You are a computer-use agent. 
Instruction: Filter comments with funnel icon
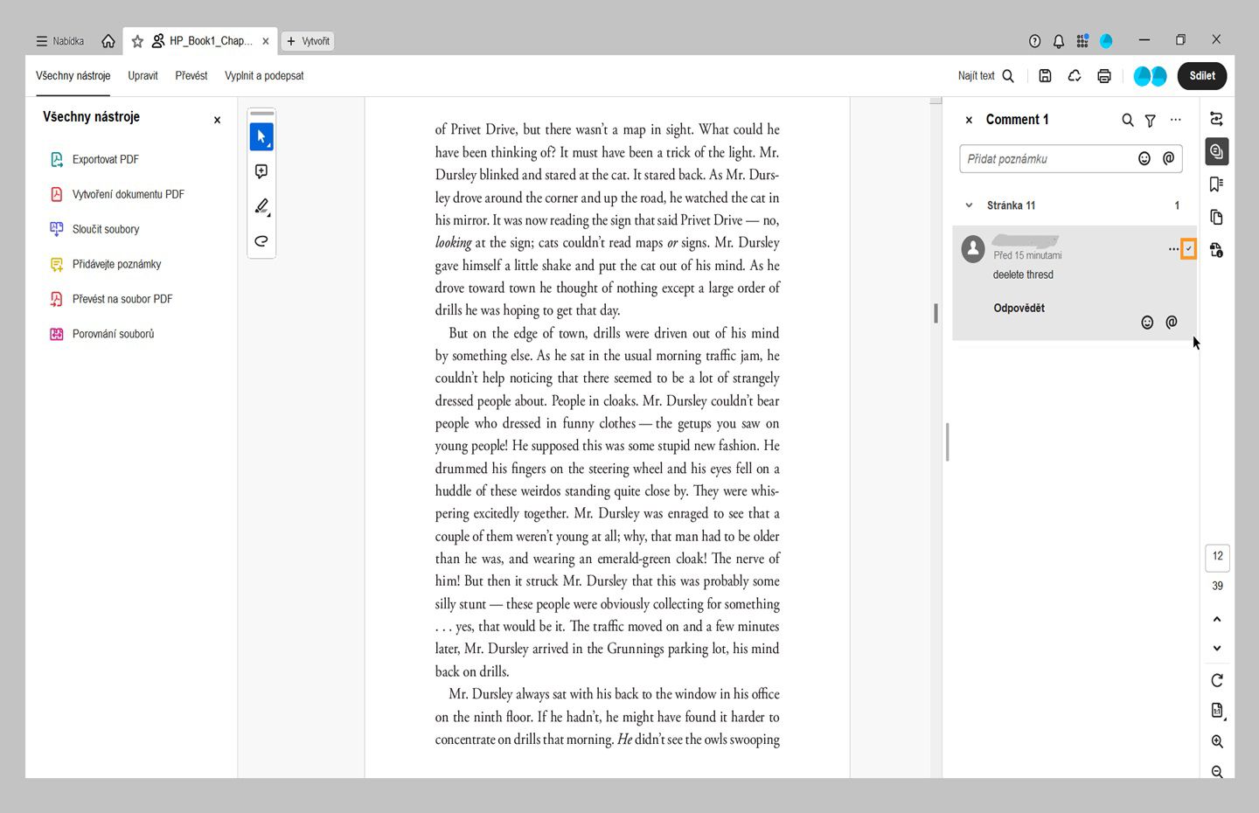point(1151,121)
